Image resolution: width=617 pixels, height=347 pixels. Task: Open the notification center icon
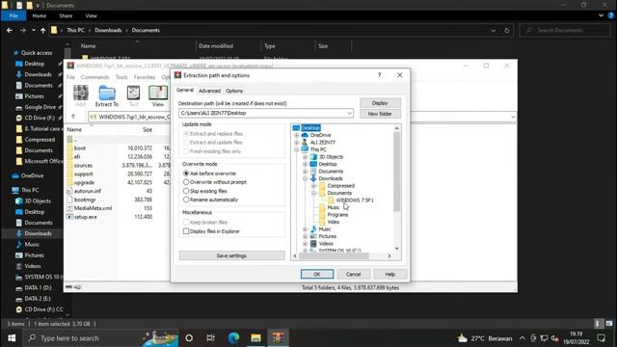pos(601,337)
